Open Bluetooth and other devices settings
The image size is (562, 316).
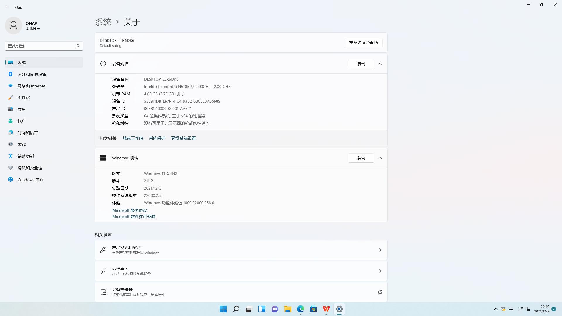[x=32, y=74]
